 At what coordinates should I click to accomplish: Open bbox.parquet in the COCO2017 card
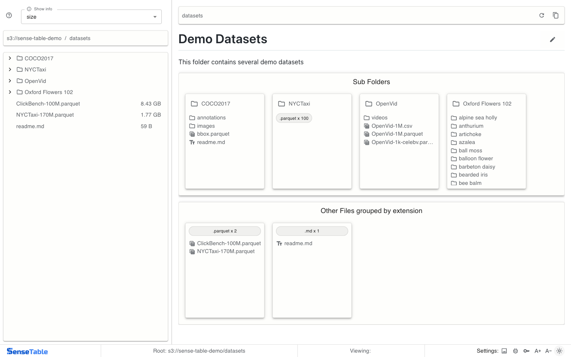point(213,134)
